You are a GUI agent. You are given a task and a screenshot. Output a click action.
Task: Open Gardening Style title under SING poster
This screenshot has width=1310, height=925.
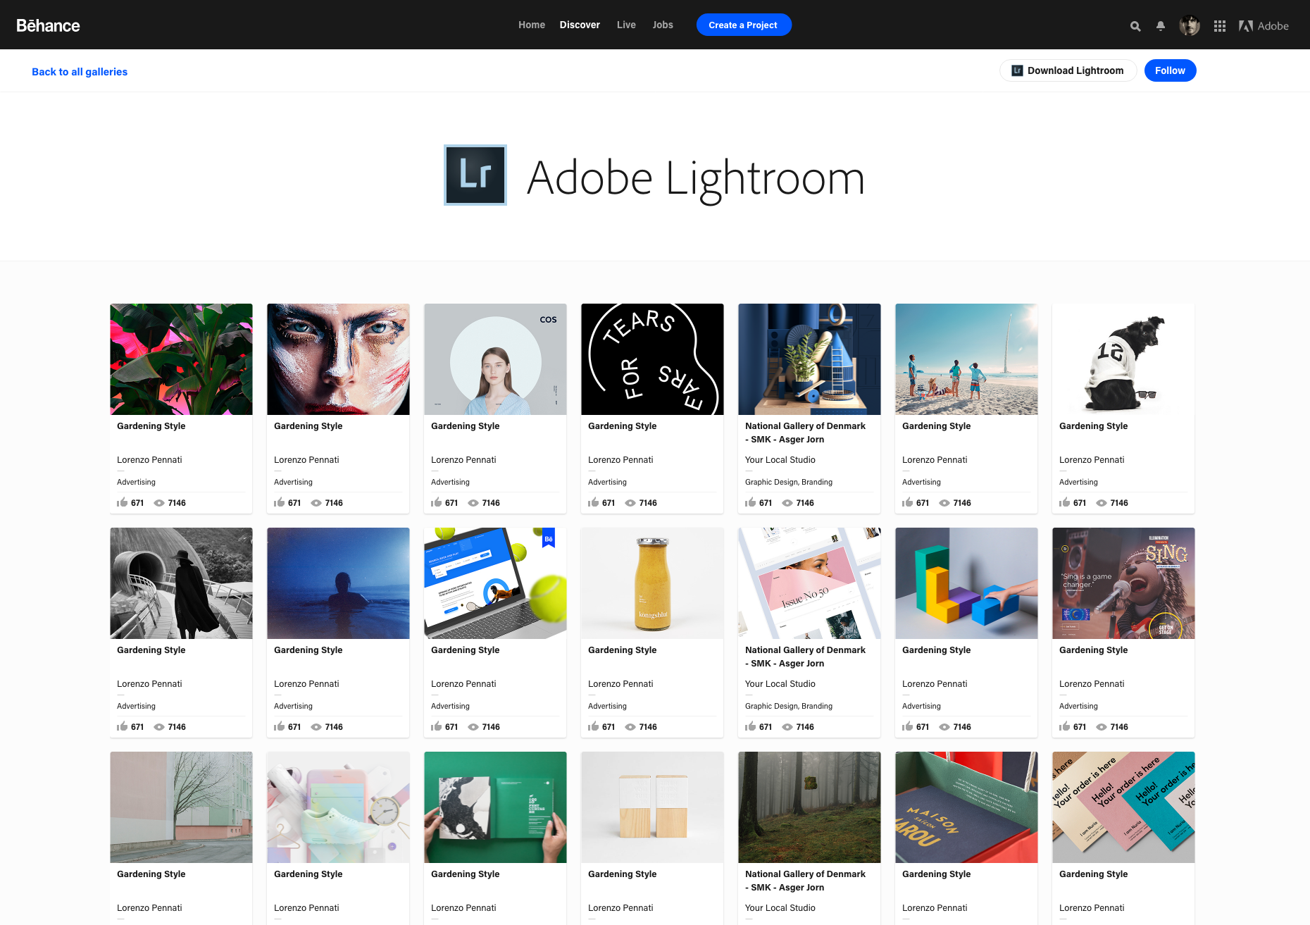[x=1093, y=650]
